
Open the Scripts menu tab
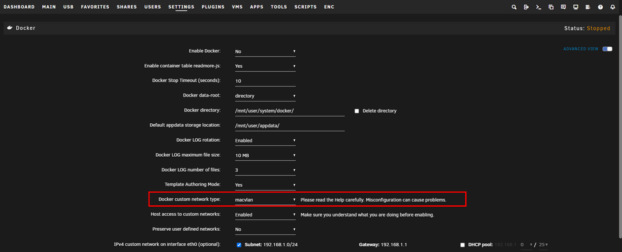(305, 7)
